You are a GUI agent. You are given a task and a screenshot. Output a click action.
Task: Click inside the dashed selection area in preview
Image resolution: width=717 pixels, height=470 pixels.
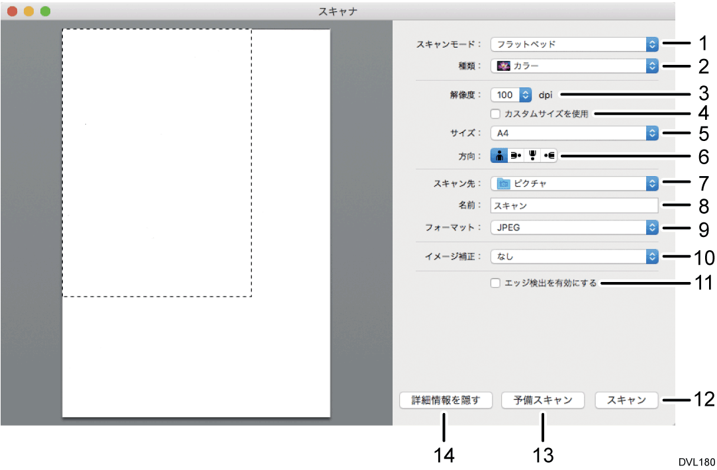pyautogui.click(x=157, y=162)
